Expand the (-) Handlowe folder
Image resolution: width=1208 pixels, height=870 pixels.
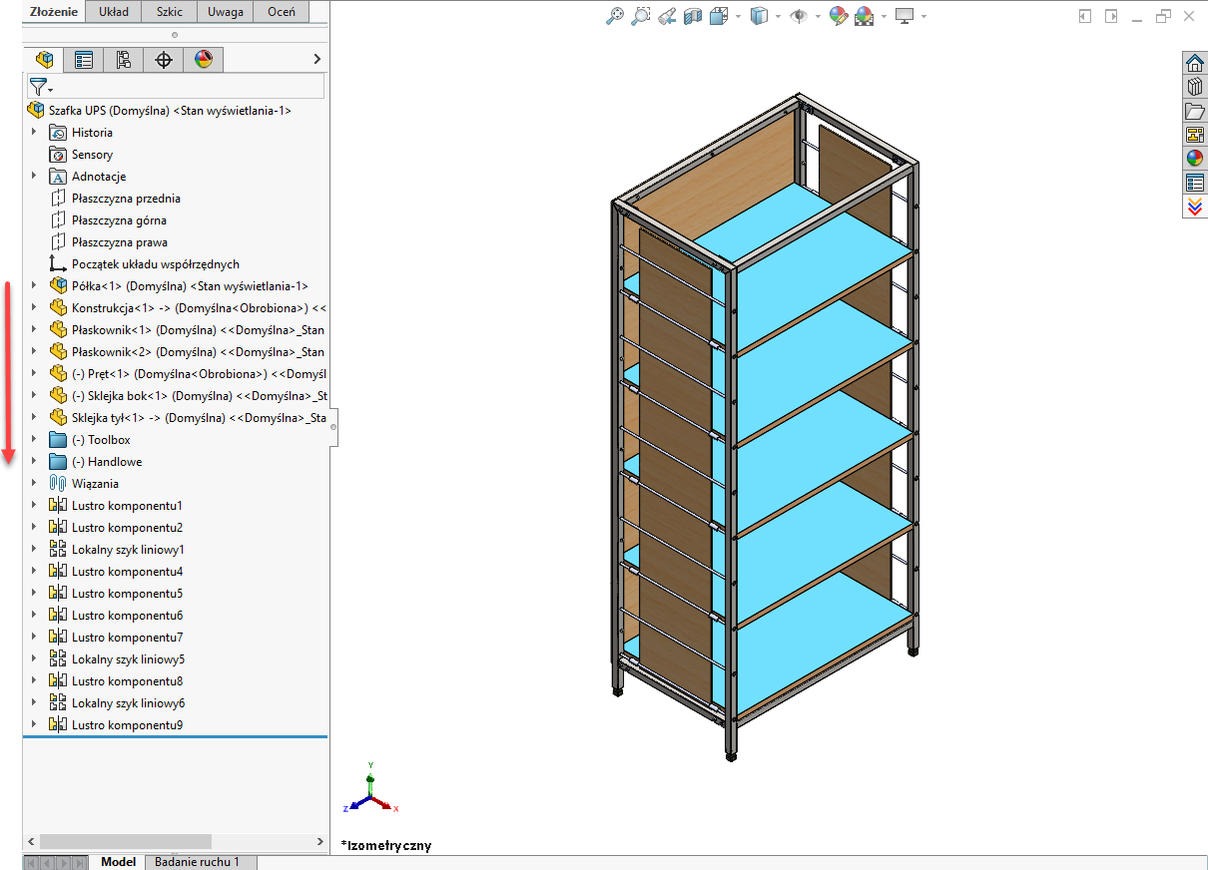pyautogui.click(x=33, y=462)
